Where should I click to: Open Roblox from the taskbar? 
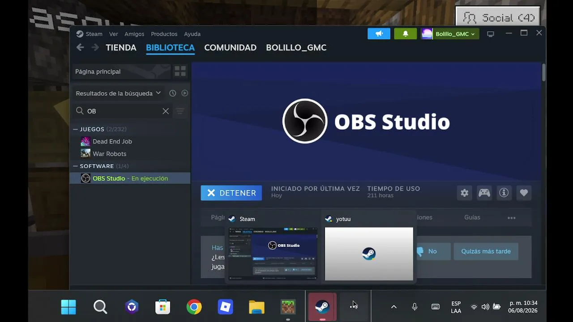point(226,307)
